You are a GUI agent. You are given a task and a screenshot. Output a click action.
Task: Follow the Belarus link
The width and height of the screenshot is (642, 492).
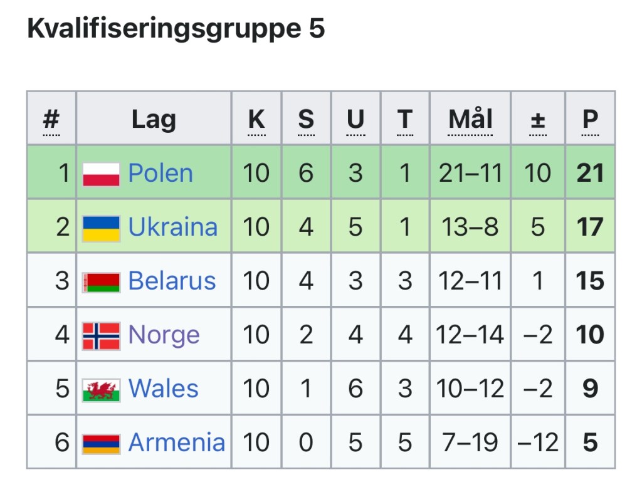click(x=172, y=281)
